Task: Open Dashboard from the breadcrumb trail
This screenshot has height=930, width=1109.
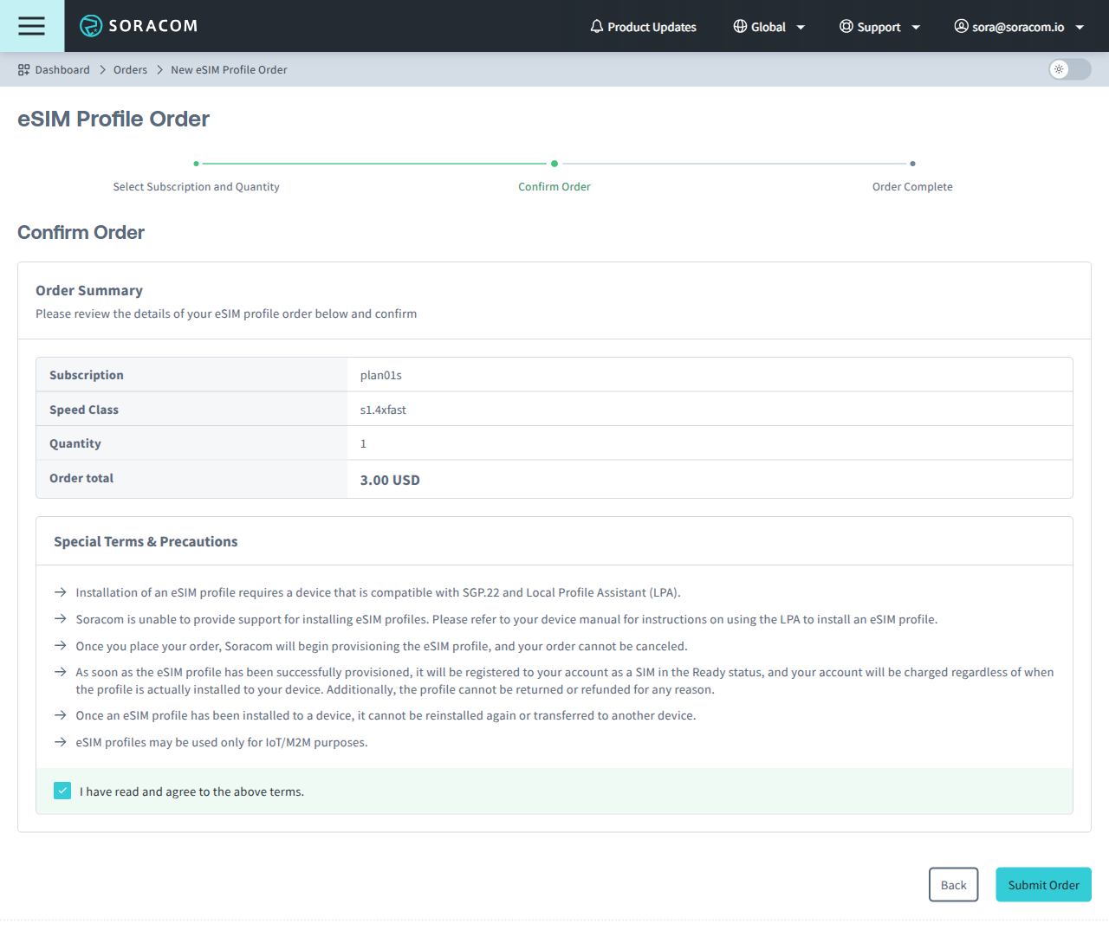Action: [62, 69]
